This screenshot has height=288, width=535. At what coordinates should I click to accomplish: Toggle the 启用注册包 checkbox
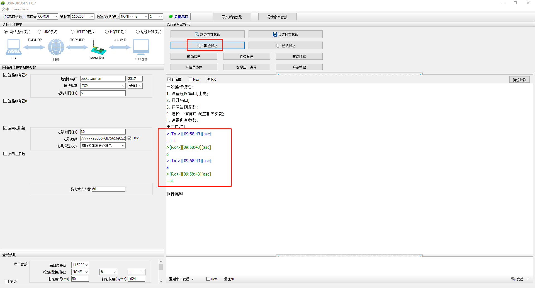coord(5,154)
